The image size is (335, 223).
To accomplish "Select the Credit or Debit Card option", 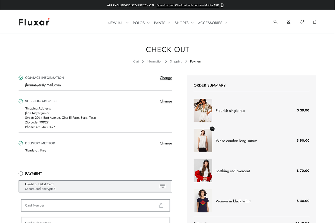I will [95, 186].
